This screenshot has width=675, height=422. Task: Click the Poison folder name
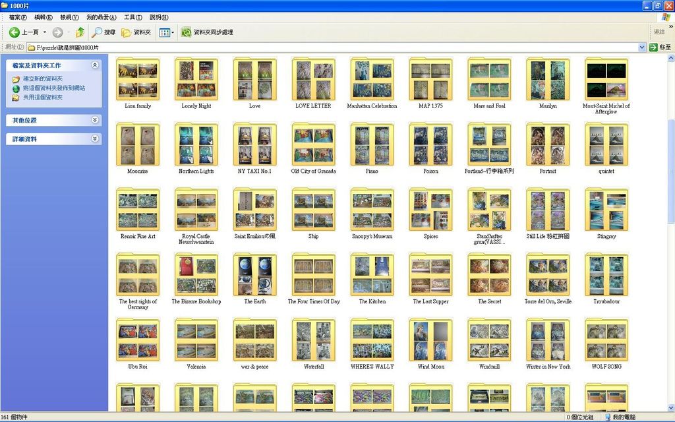click(430, 171)
